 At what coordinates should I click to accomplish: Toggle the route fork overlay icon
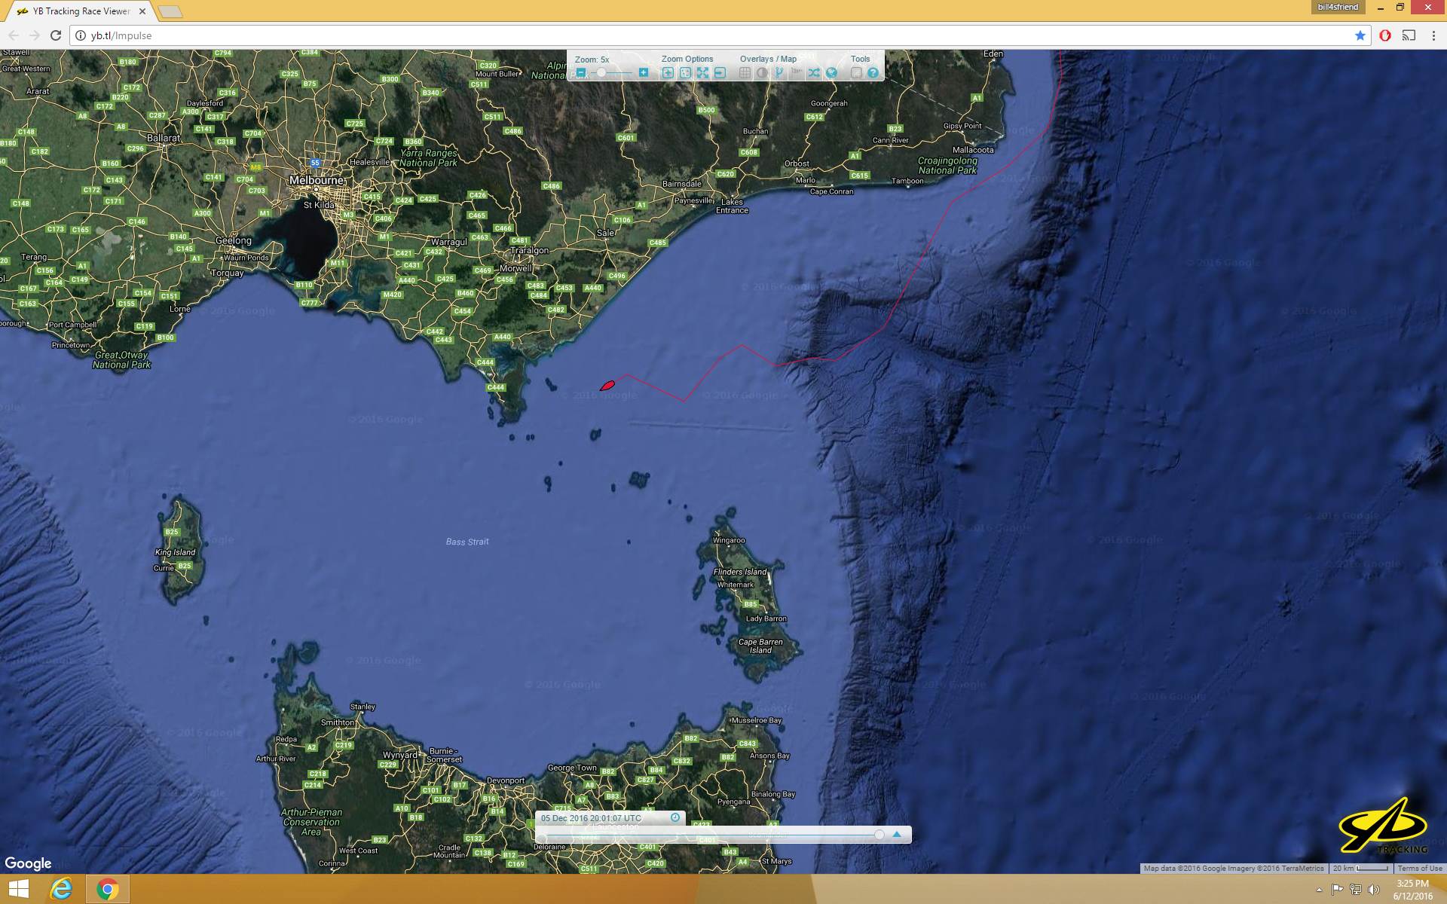pos(779,73)
